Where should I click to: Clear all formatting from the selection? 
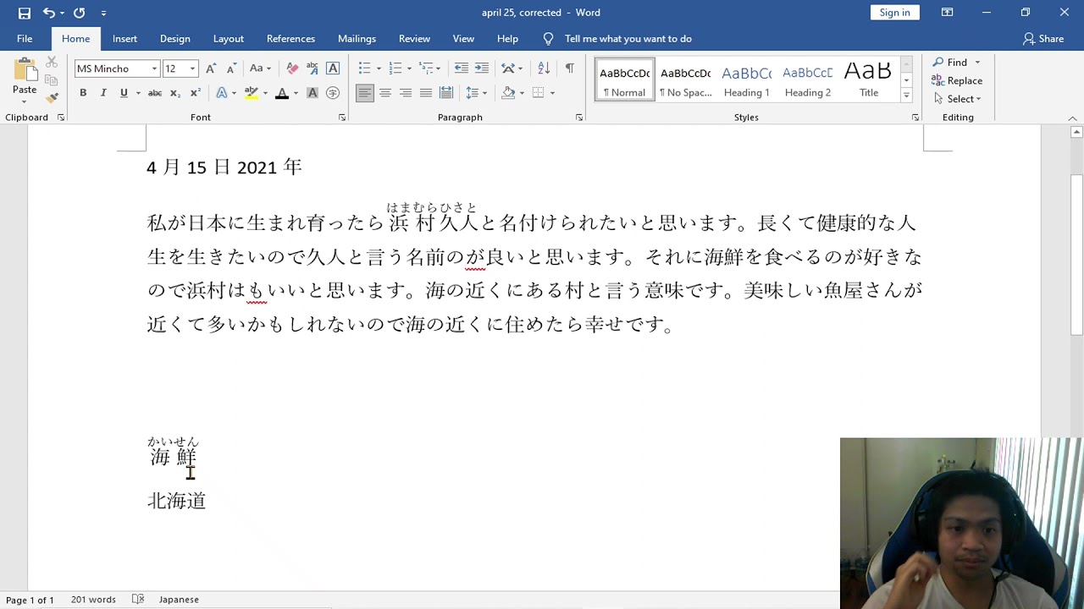(x=292, y=69)
